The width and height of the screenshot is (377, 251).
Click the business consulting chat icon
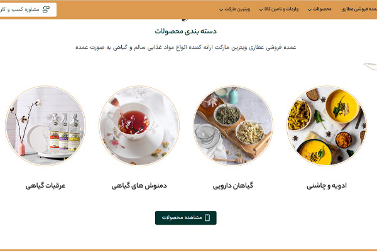click(46, 9)
